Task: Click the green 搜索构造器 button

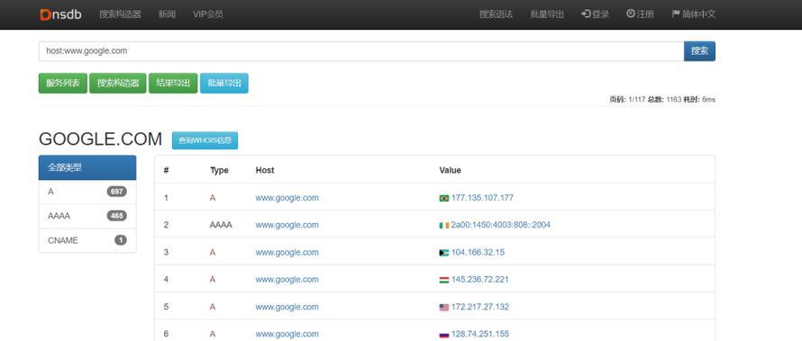Action: click(118, 83)
